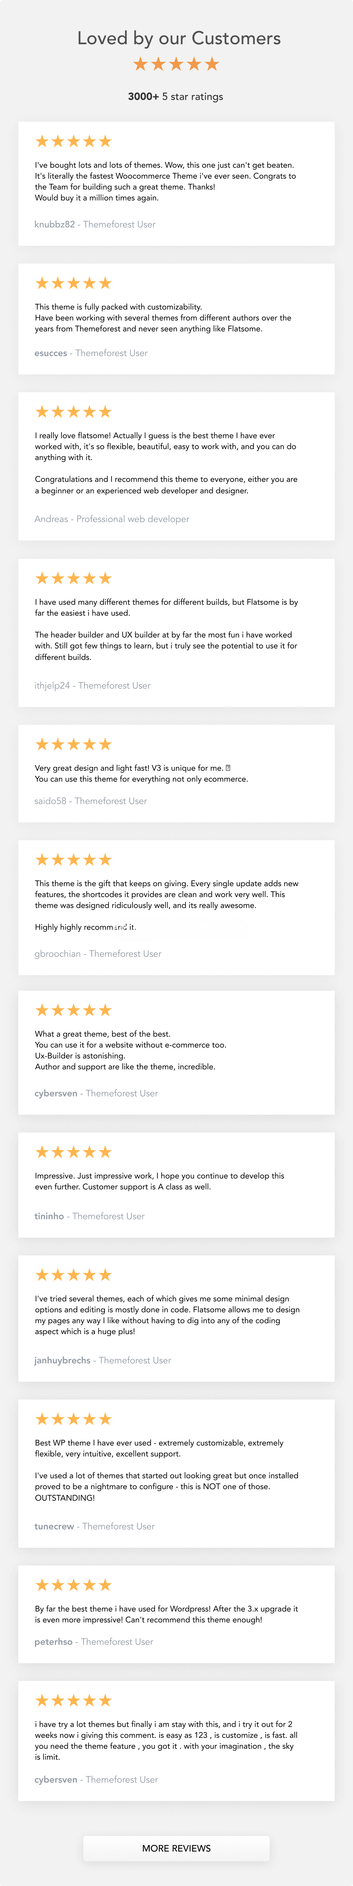Click the stars on esucces's review

pyautogui.click(x=72, y=283)
